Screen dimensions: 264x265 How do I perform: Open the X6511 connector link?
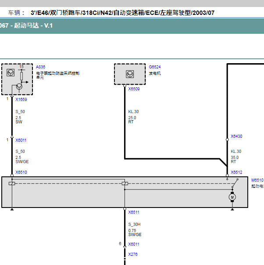pos(134,212)
